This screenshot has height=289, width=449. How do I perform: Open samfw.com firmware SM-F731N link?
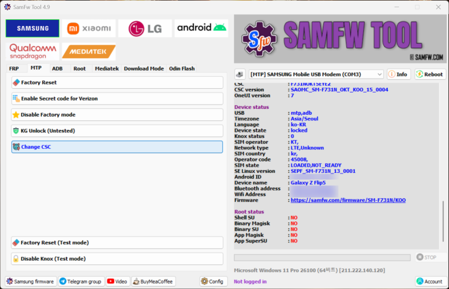tap(348, 200)
